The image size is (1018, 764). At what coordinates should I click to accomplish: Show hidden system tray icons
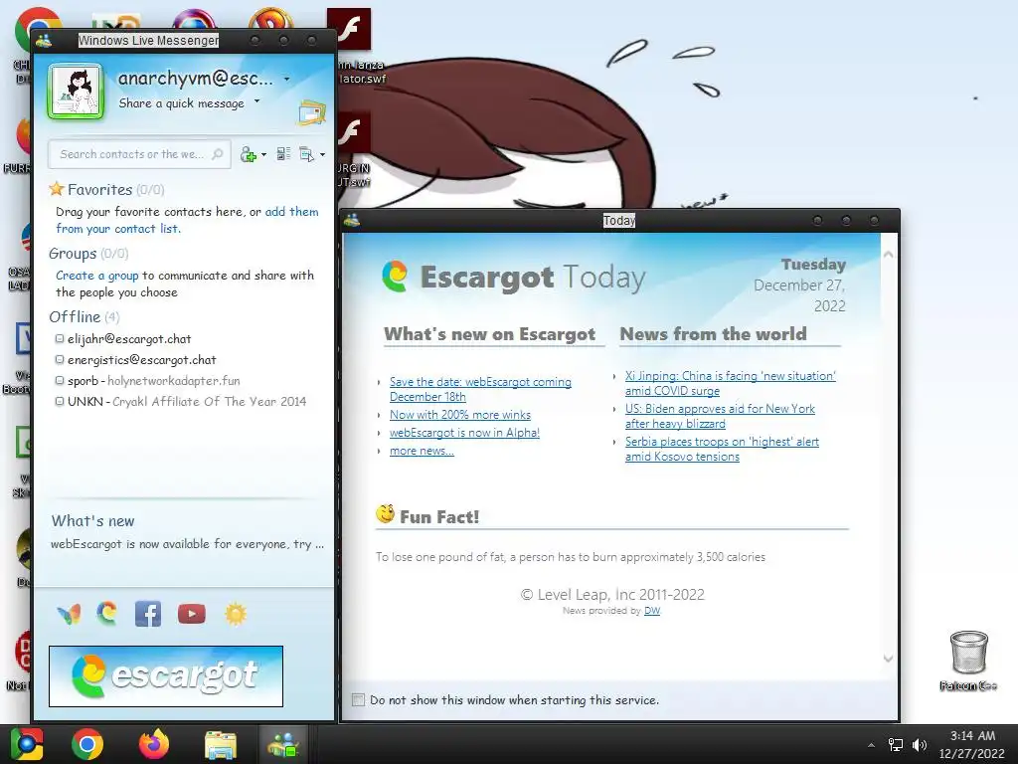click(871, 745)
